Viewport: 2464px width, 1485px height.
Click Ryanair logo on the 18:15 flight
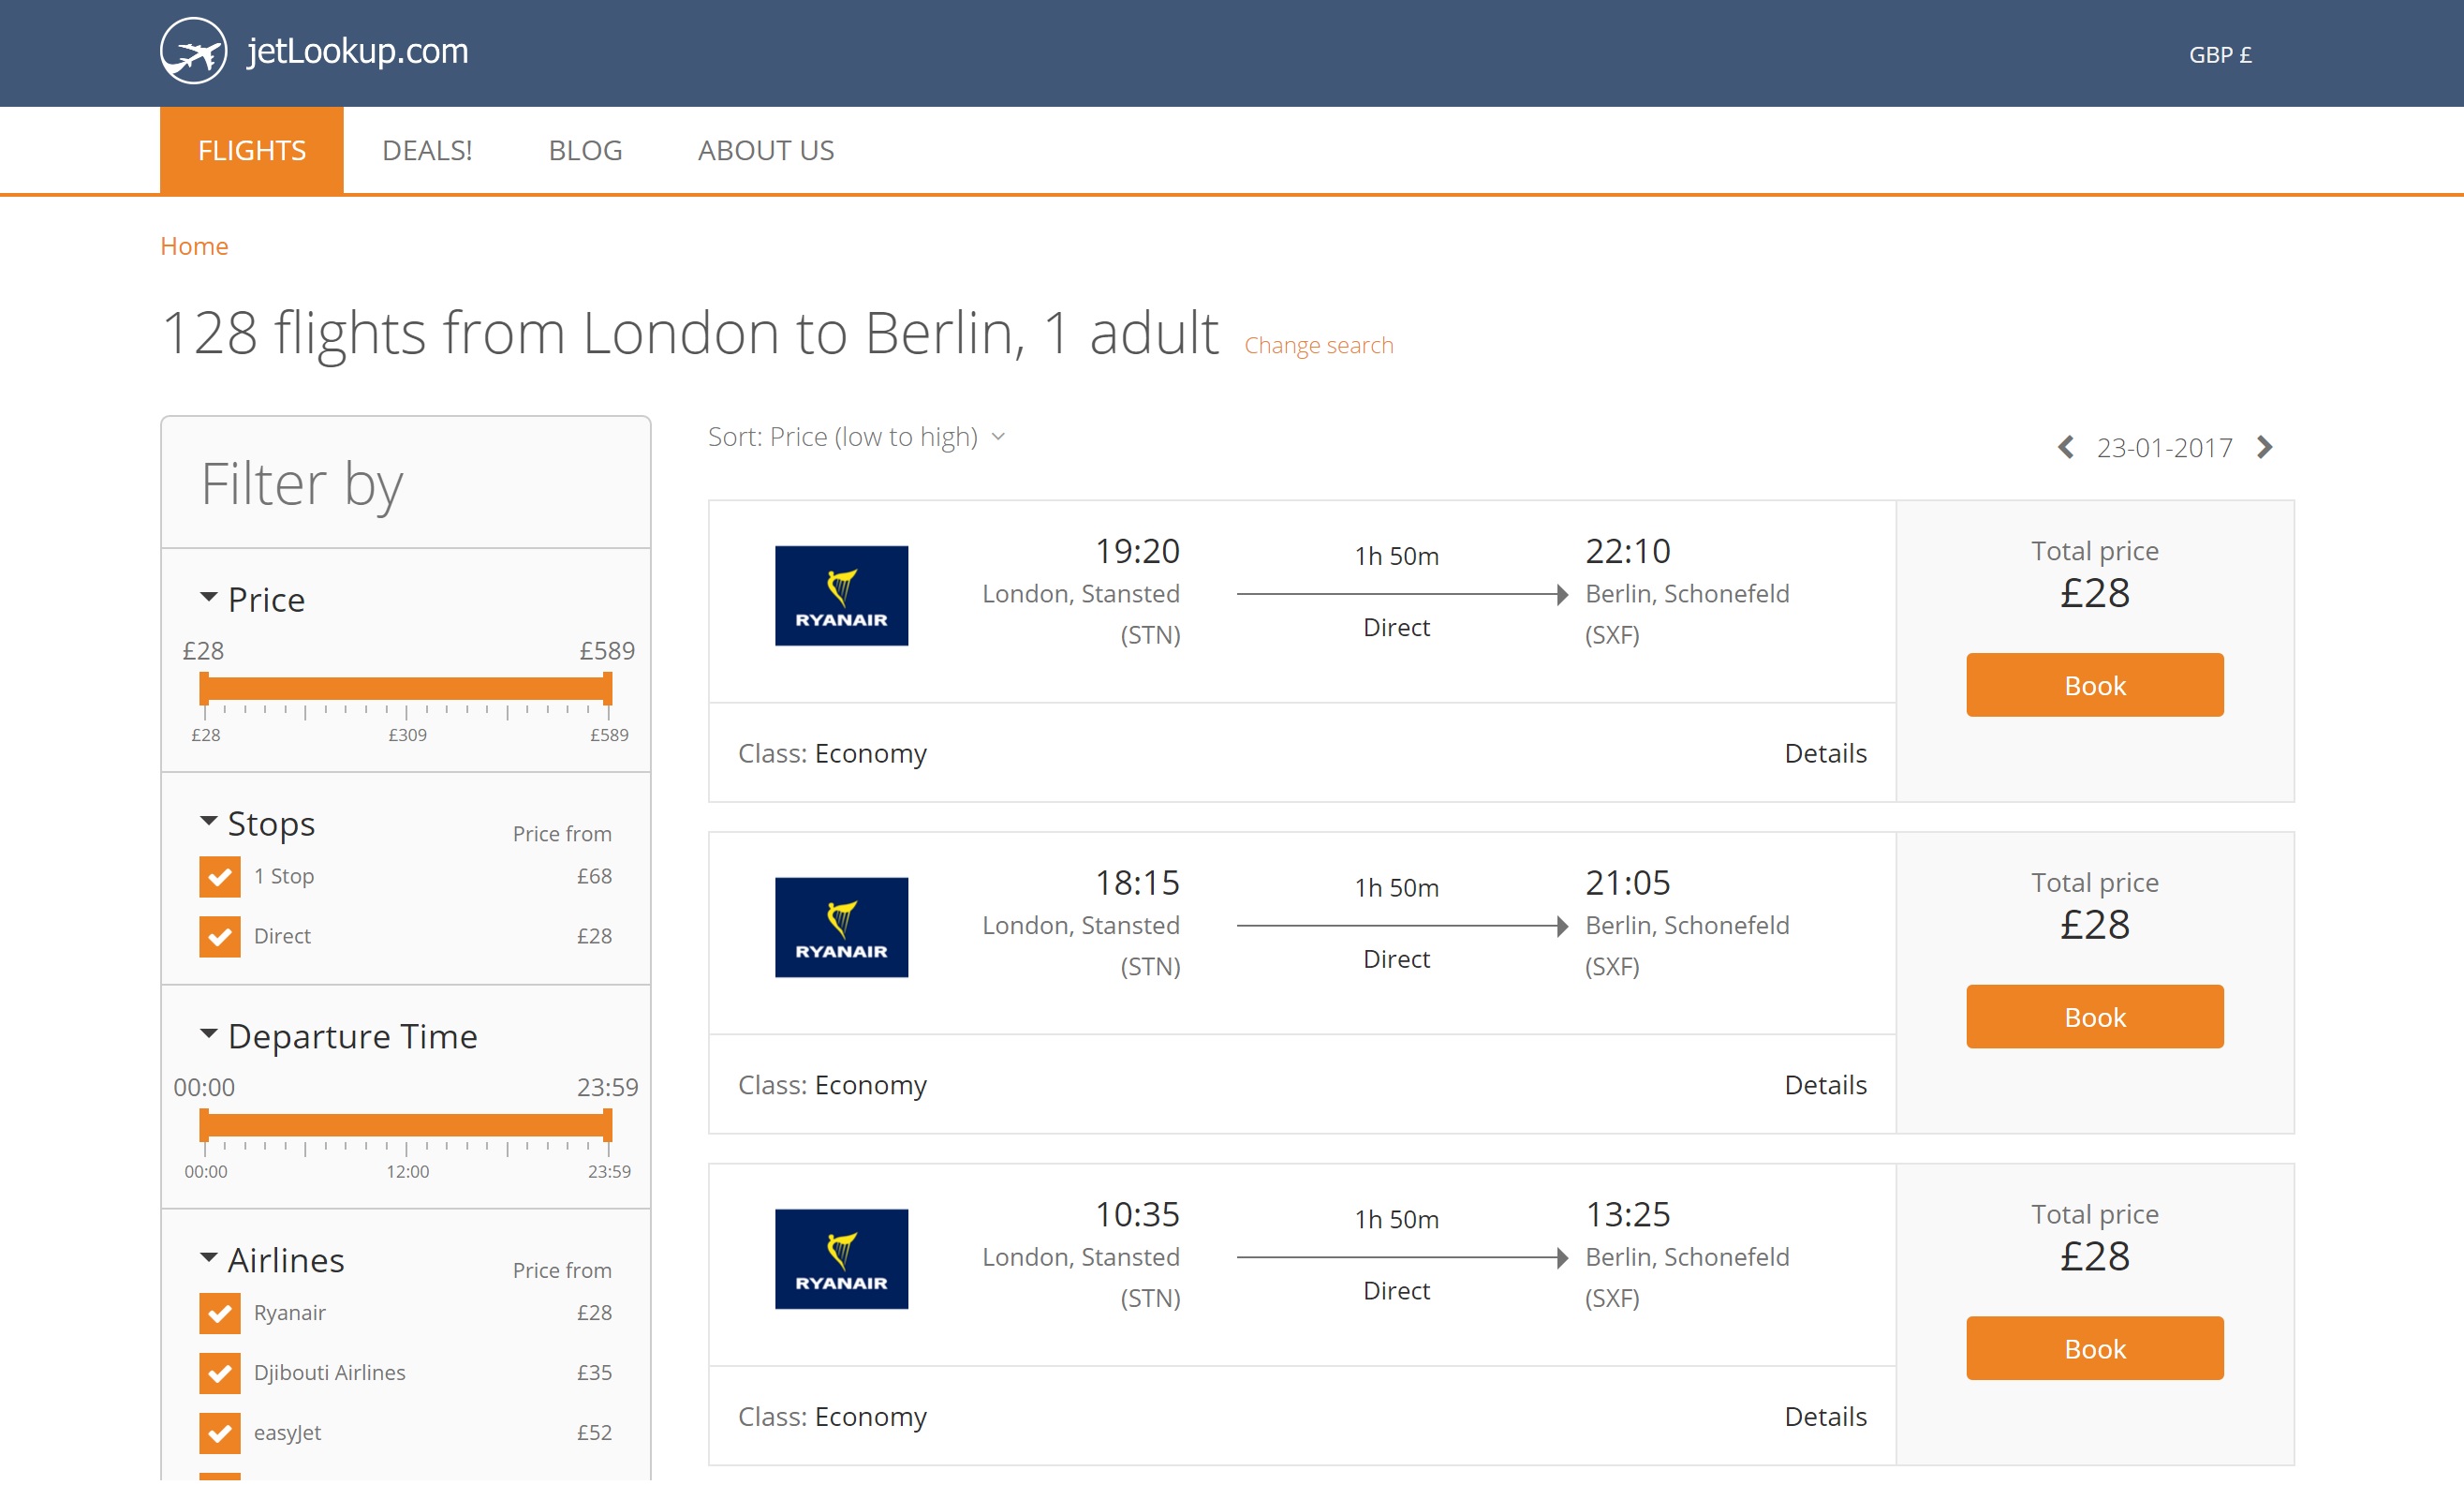tap(841, 928)
